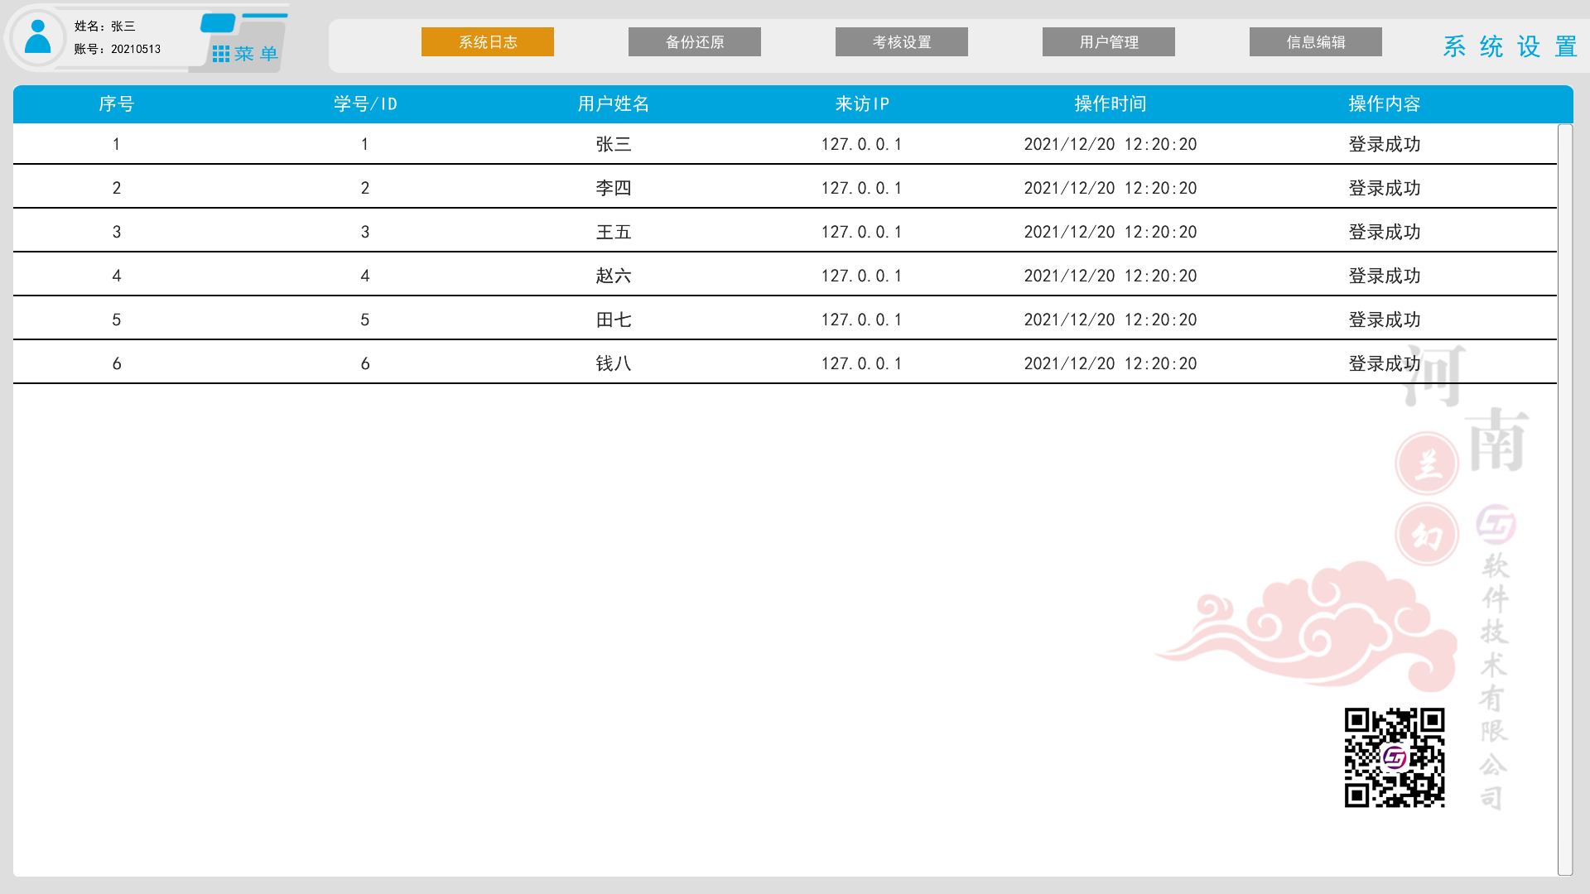This screenshot has width=1590, height=894.
Task: Click the 用户姓名 column header
Action: coord(613,104)
